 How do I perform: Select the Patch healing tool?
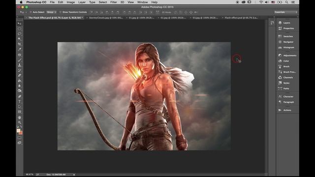[20, 55]
